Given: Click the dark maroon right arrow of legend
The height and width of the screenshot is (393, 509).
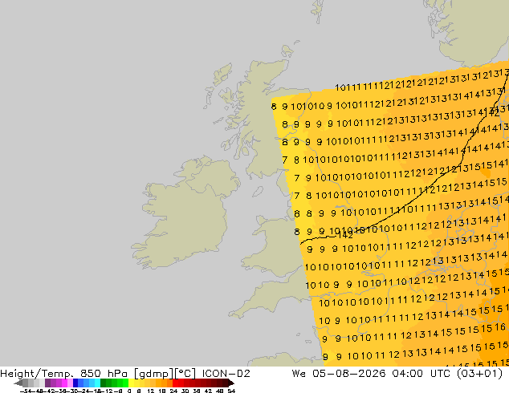Looking at the screenshot, I should click(231, 383).
